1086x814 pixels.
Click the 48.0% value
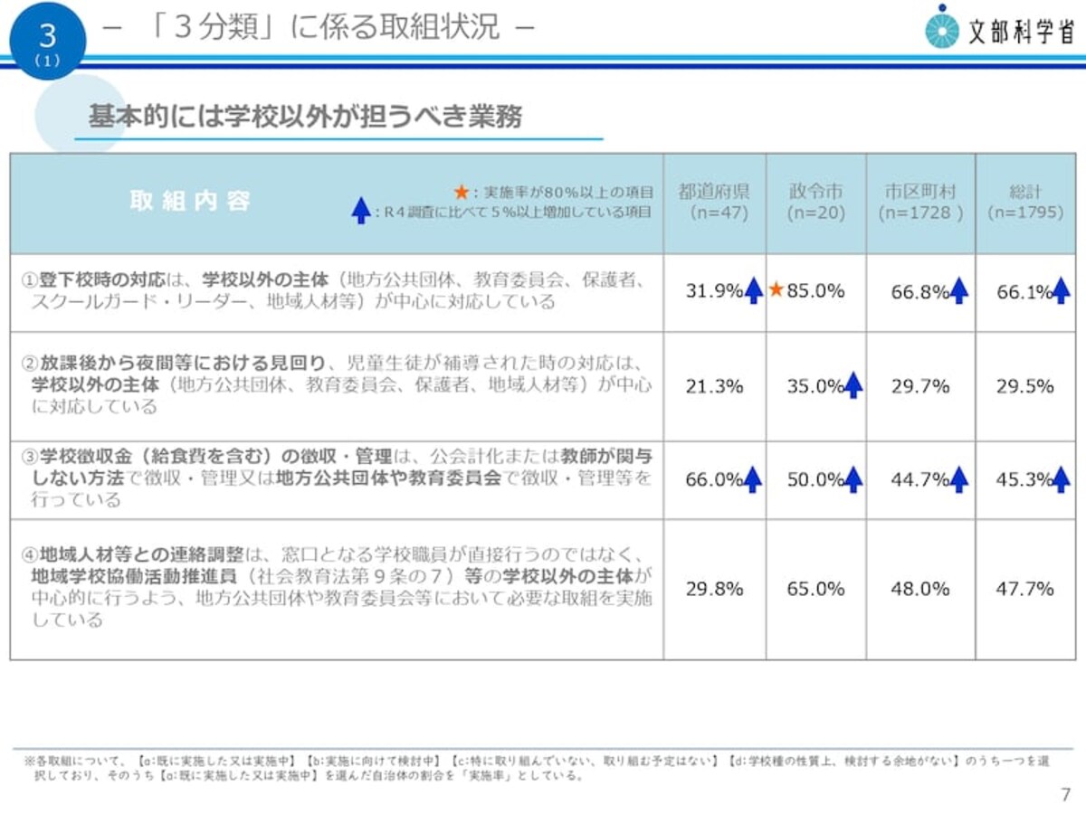pos(920,589)
